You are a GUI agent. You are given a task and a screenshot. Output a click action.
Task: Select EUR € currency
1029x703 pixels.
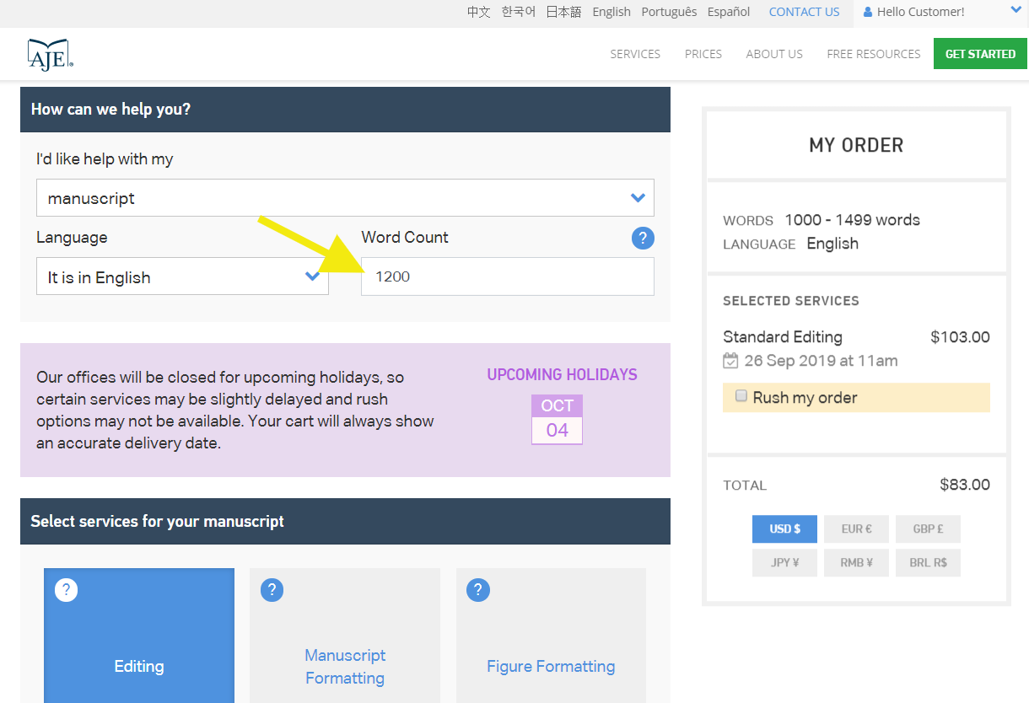pyautogui.click(x=856, y=529)
